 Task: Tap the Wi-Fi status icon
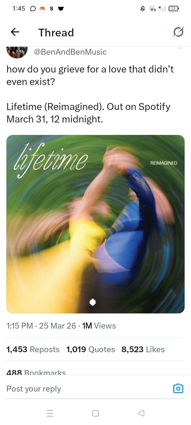152,8
